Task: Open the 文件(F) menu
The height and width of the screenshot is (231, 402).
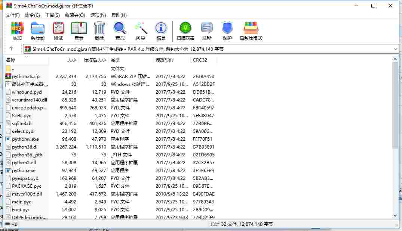Action: tap(13, 15)
